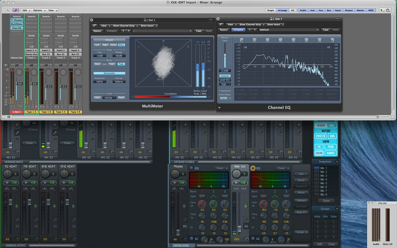Enable Main Out EQ power ring

[253, 168]
